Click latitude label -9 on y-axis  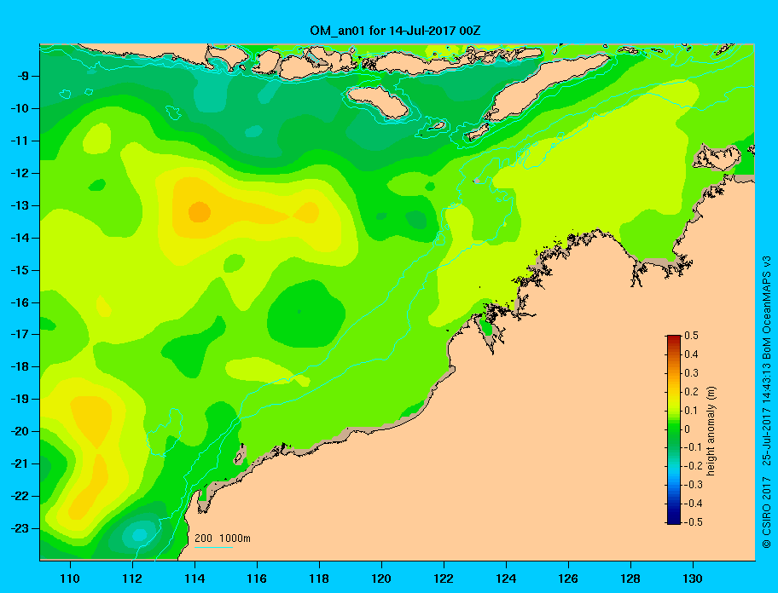coord(22,77)
